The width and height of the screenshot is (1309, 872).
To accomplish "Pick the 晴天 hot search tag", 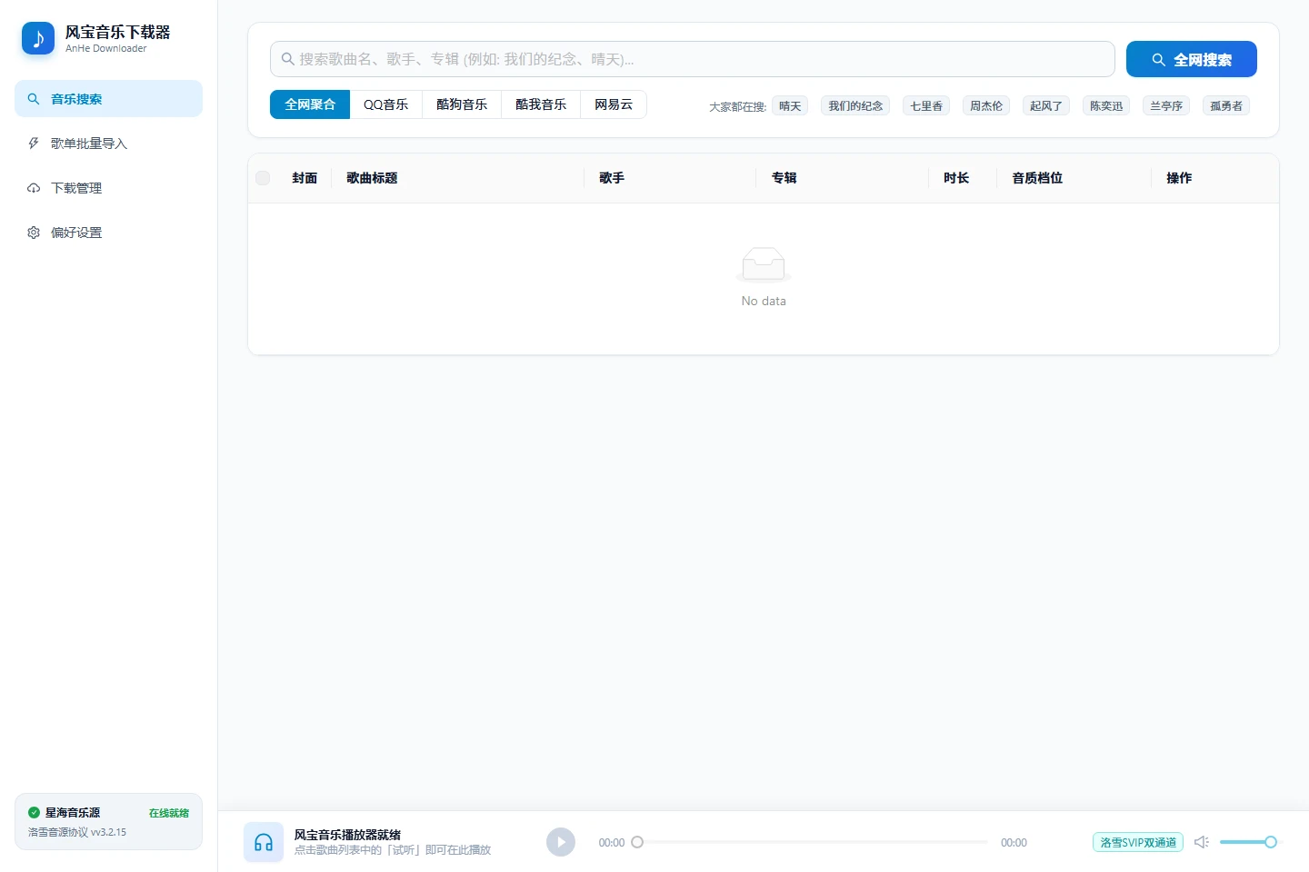I will (790, 105).
